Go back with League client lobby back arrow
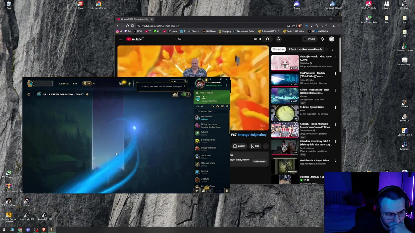The height and width of the screenshot is (233, 415). coord(29,94)
